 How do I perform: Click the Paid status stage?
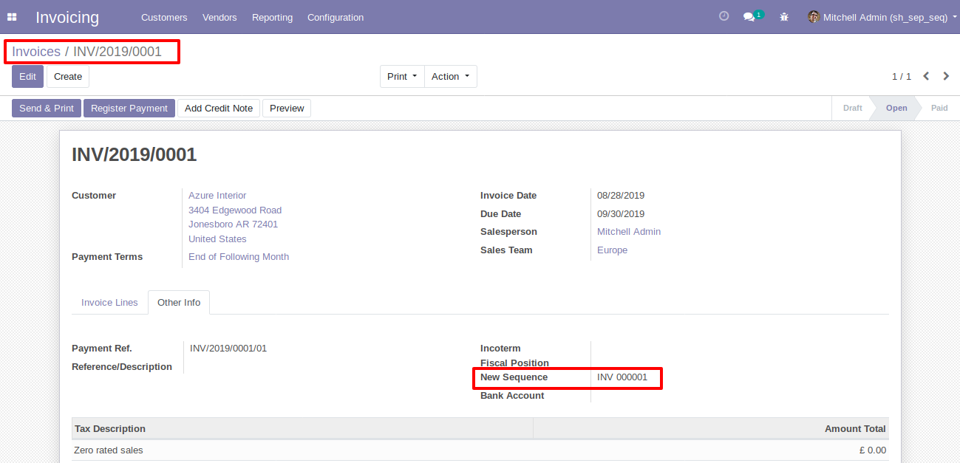point(939,108)
